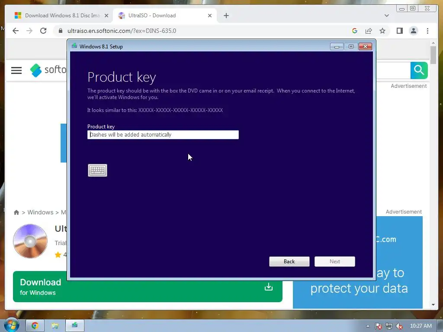Navigate back in Chrome

pos(16,31)
